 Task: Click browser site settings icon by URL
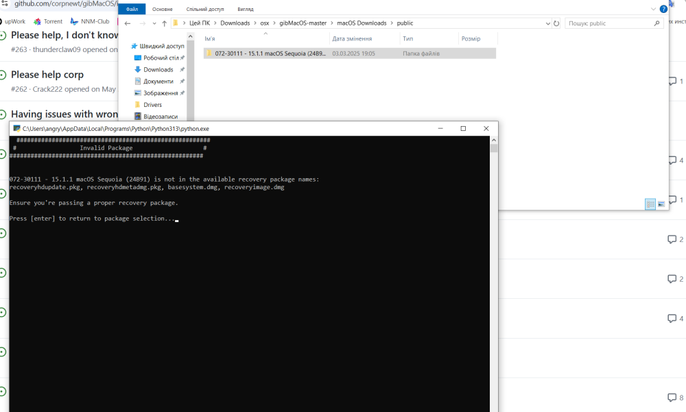pos(4,3)
